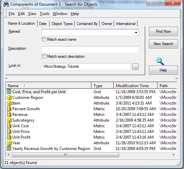
Task: Click the binoculars icon in the title bar
Action: pos(6,4)
